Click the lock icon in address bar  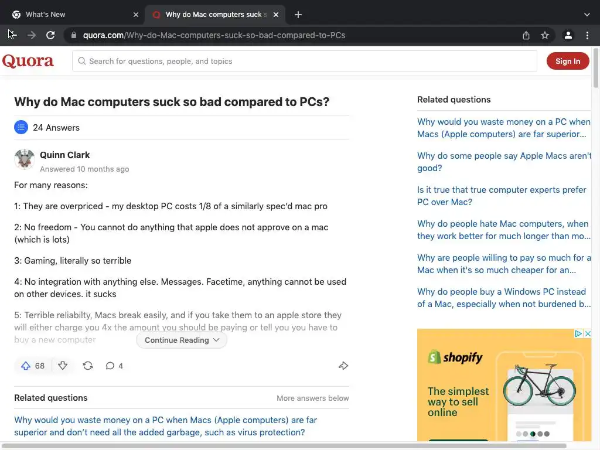tap(74, 35)
